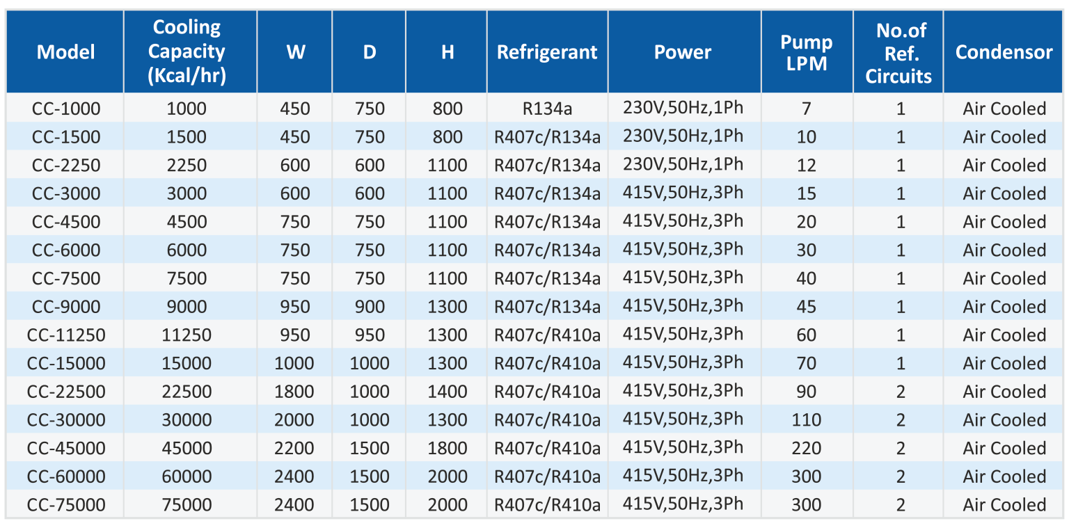Image resolution: width=1069 pixels, height=528 pixels.
Task: Click the CC-2250 model cell
Action: coord(65,166)
